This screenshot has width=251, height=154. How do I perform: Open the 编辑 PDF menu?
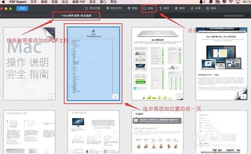79,2
